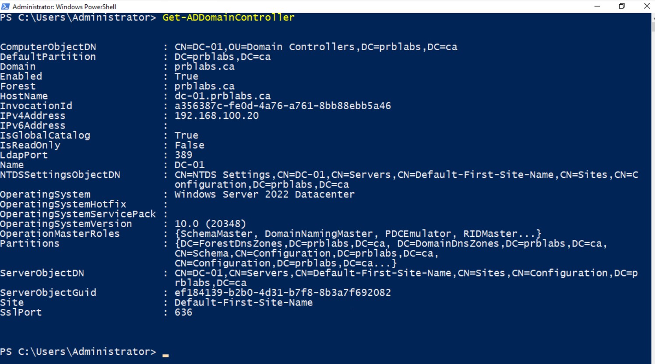Viewport: 655px width, 364px height.
Task: Click the vertical scrollbar thumb
Action: (653, 26)
